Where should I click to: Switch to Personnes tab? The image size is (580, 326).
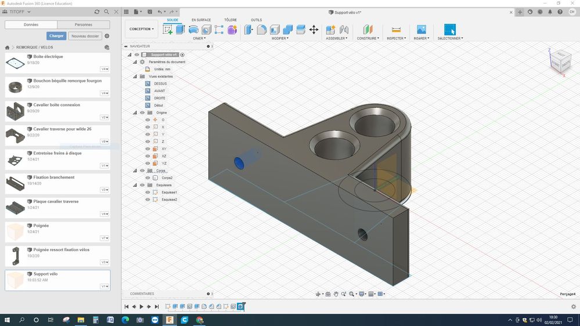pyautogui.click(x=84, y=25)
